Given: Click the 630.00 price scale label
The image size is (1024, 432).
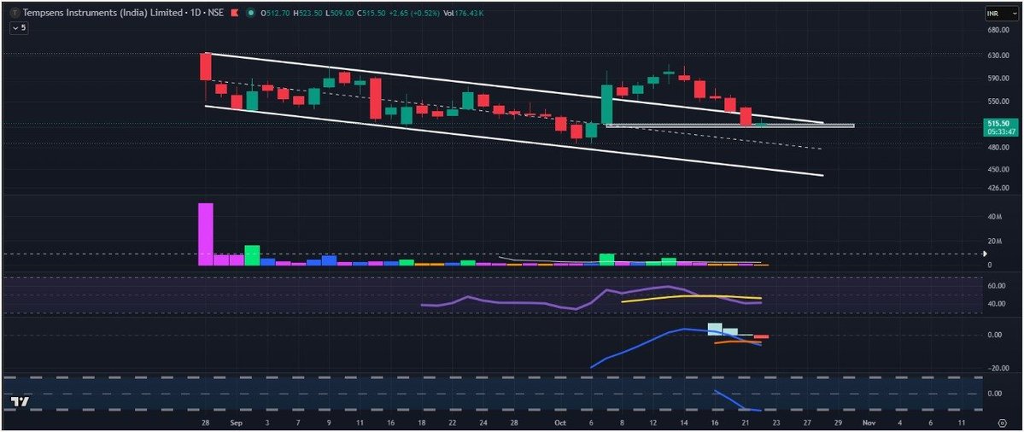Looking at the screenshot, I should click(x=999, y=55).
